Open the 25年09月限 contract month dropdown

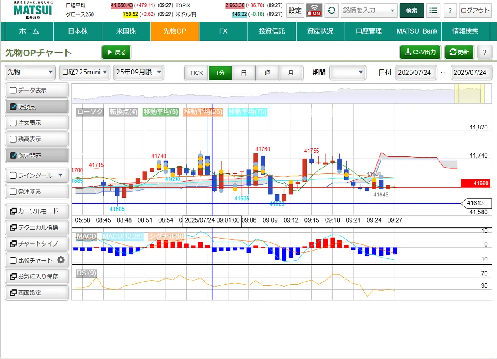(139, 72)
